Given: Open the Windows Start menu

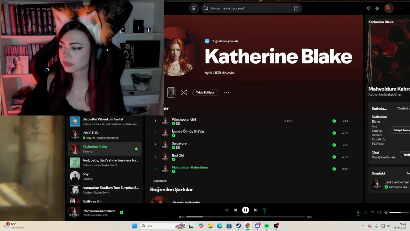Looking at the screenshot, I should (x=134, y=226).
